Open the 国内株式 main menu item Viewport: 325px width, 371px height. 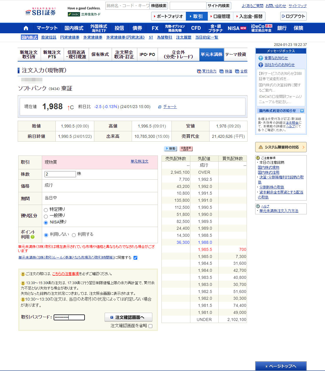coord(74,28)
